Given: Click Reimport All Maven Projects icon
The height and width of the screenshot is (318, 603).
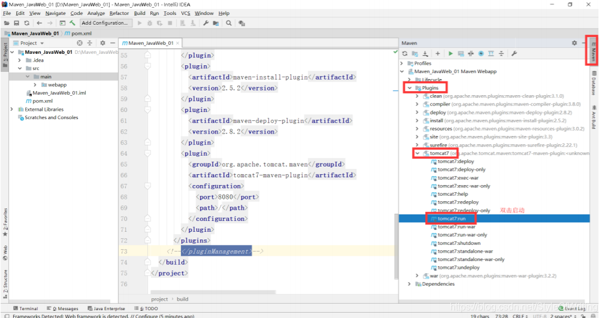Looking at the screenshot, I should click(405, 53).
